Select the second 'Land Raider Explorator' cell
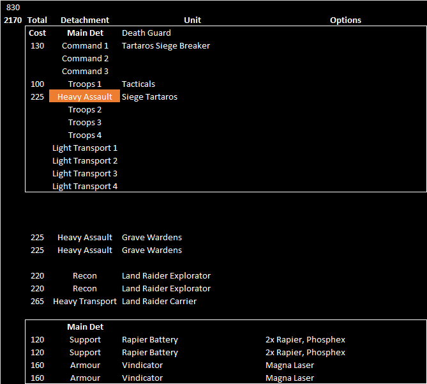 coord(166,289)
